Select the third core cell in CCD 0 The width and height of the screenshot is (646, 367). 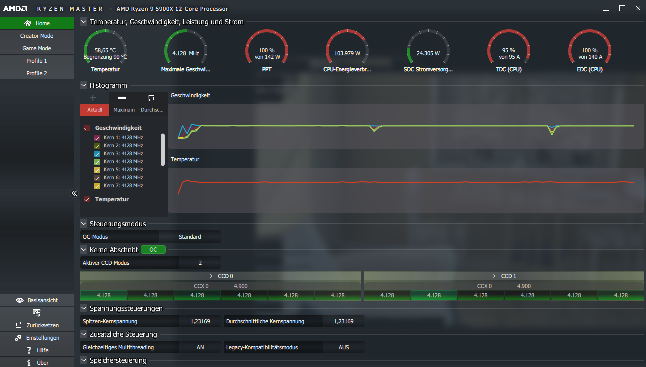point(197,295)
